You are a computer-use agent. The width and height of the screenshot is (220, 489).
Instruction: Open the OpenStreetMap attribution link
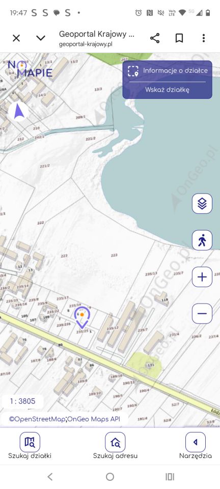pos(37,419)
